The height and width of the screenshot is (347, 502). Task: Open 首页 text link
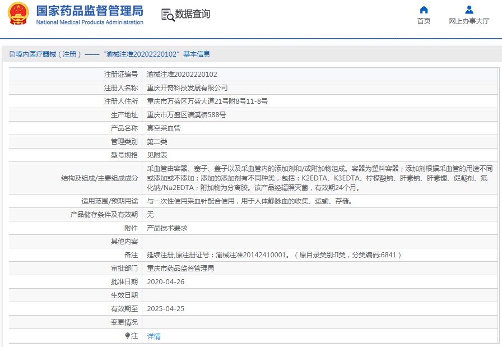424,21
